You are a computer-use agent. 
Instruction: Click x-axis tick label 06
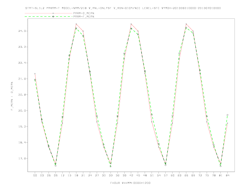(49, 175)
